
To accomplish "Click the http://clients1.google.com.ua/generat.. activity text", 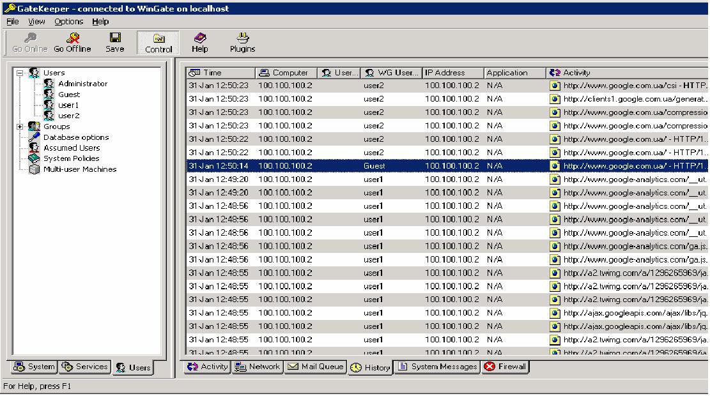I will click(635, 99).
